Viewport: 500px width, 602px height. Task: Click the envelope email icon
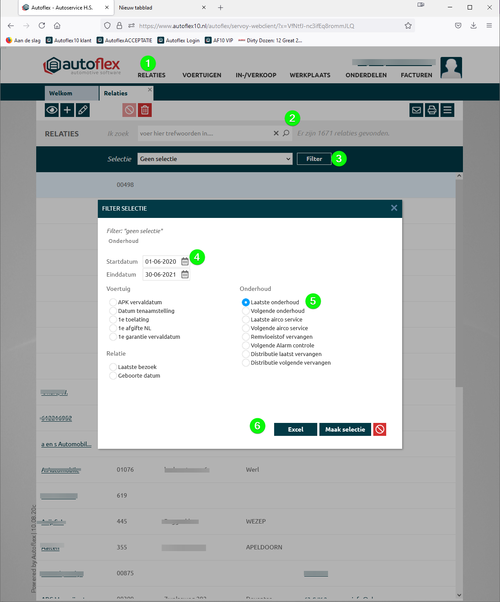(x=416, y=110)
